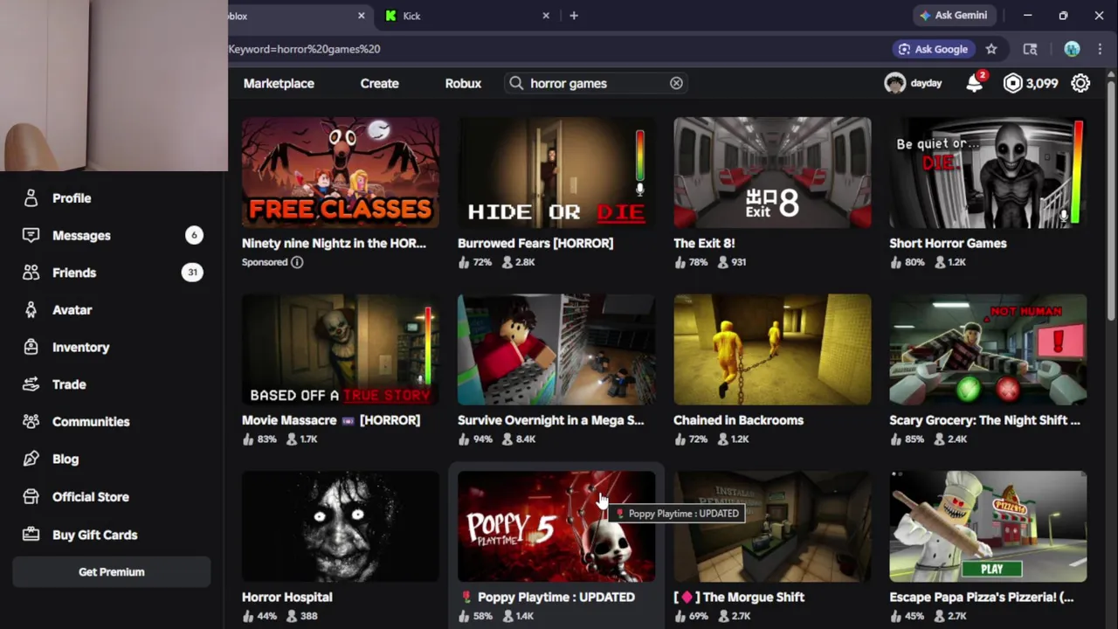Click the Ask Google button
This screenshot has height=629, width=1118.
pyautogui.click(x=933, y=49)
